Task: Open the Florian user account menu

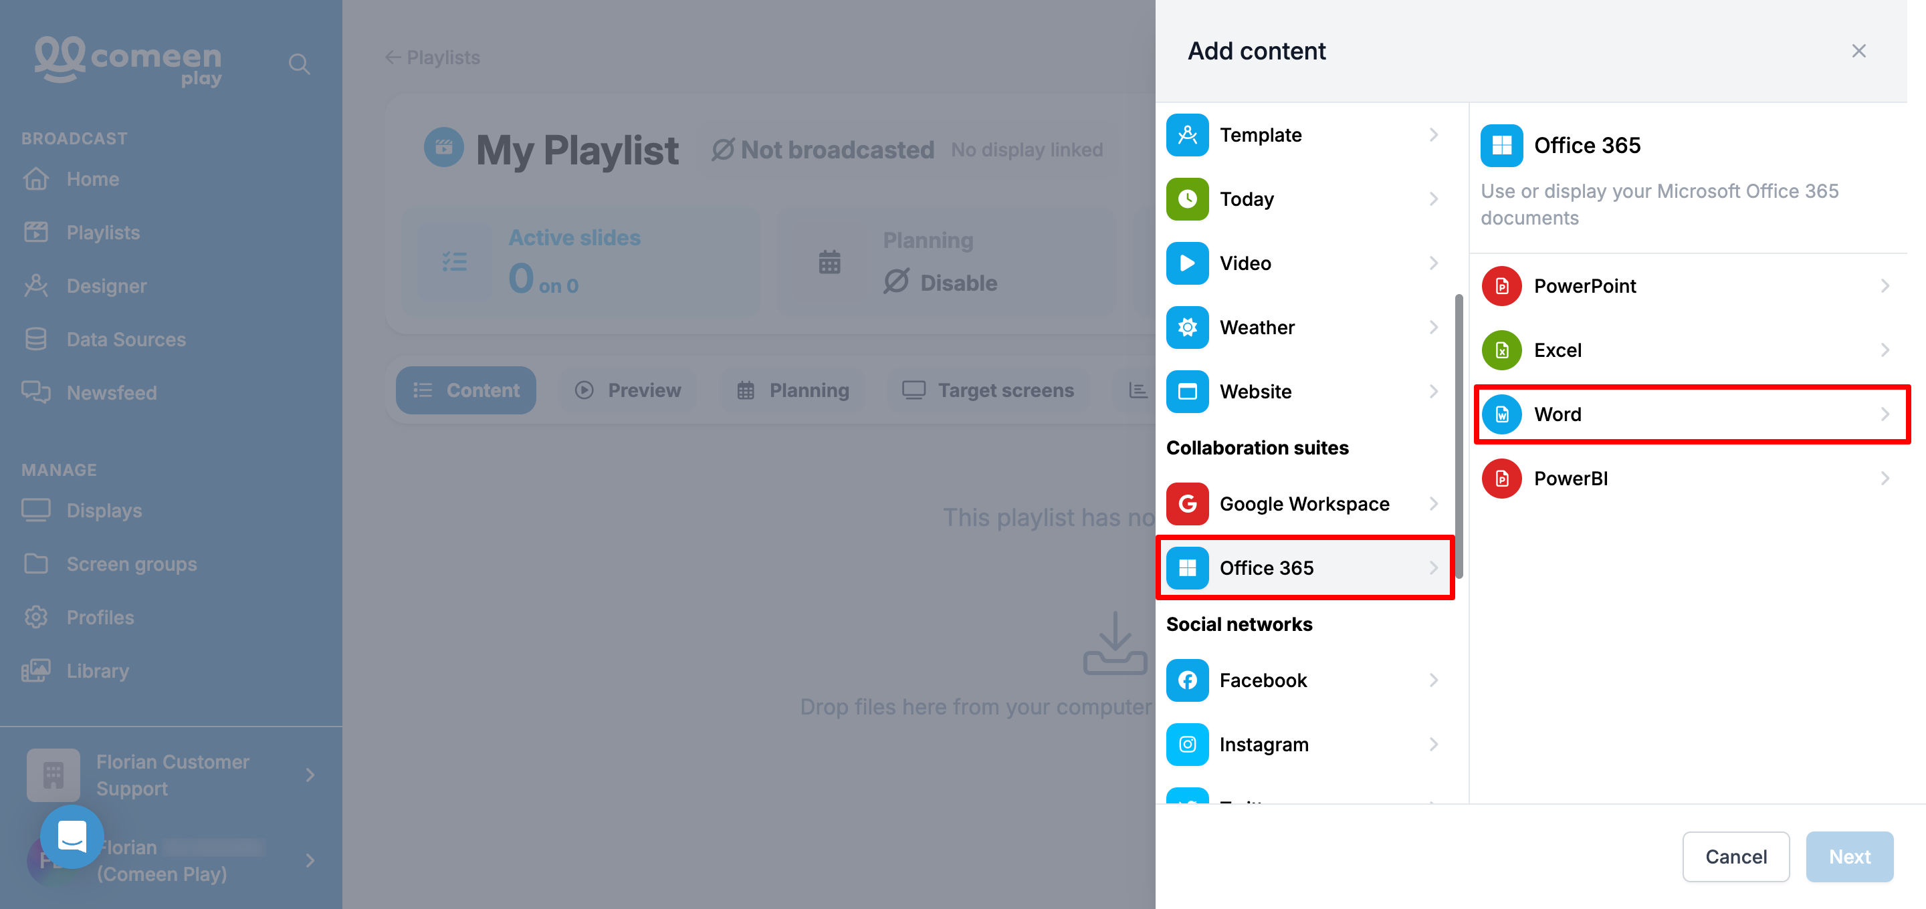Action: [171, 860]
